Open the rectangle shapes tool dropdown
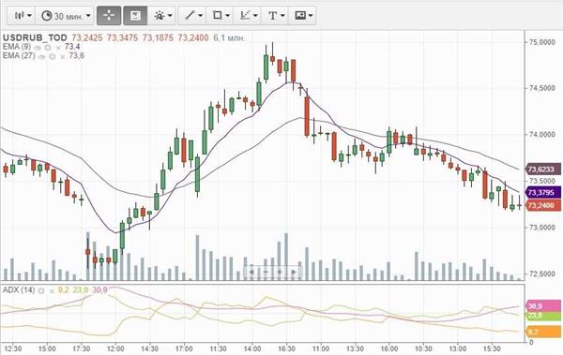 tap(220, 15)
